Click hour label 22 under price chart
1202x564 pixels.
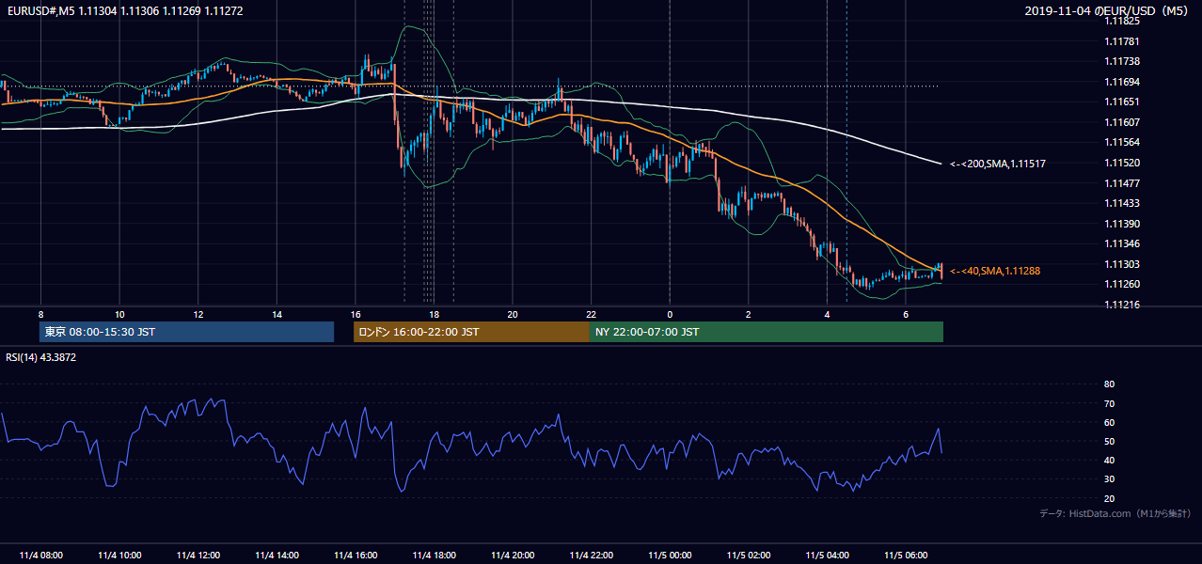[591, 314]
